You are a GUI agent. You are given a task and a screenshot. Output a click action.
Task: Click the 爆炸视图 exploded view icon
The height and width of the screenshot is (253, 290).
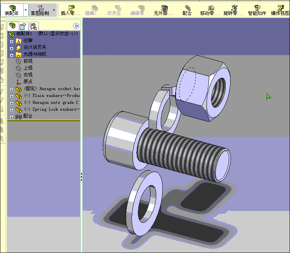tap(280, 8)
